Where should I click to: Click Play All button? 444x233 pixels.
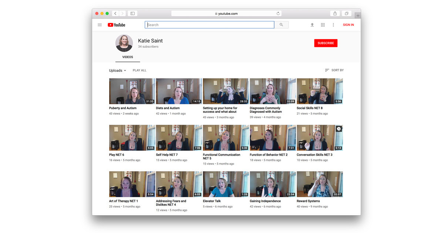(139, 70)
